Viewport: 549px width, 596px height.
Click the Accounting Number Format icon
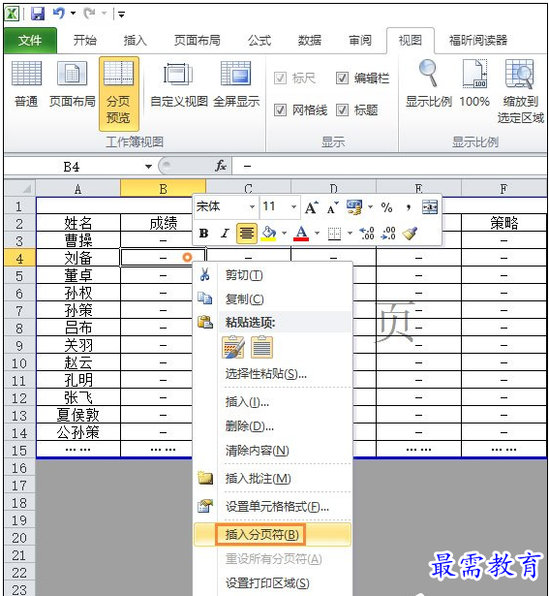click(x=354, y=207)
